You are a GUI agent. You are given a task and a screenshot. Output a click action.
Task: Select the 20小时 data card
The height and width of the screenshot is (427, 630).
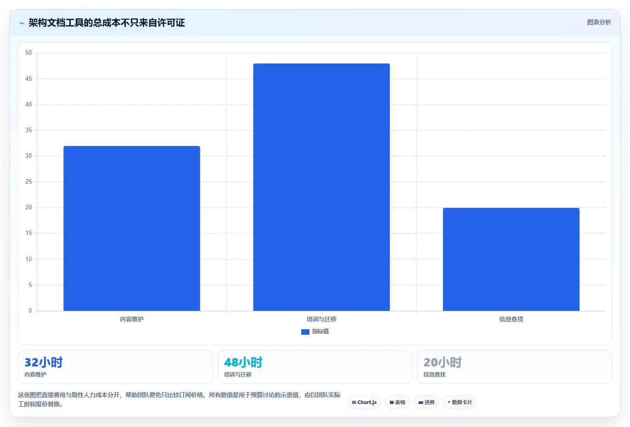(514, 367)
